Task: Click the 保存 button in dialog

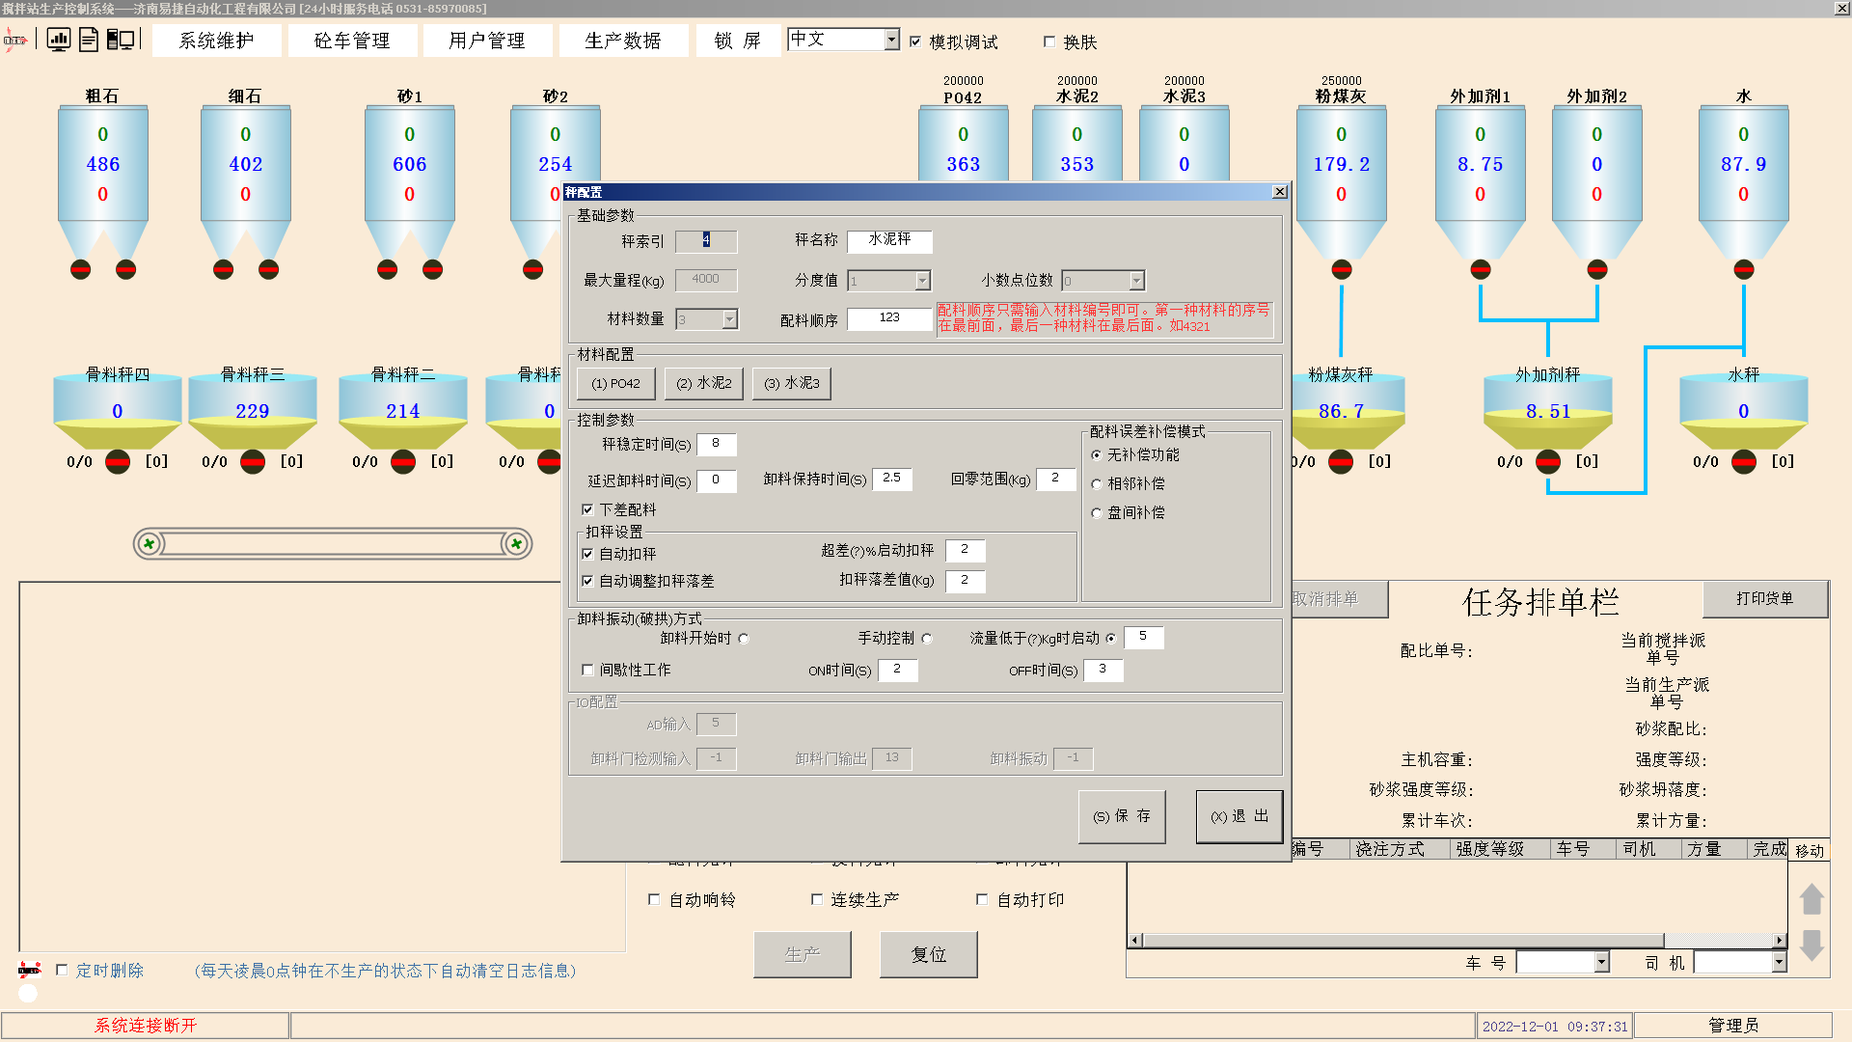Action: pos(1122,816)
